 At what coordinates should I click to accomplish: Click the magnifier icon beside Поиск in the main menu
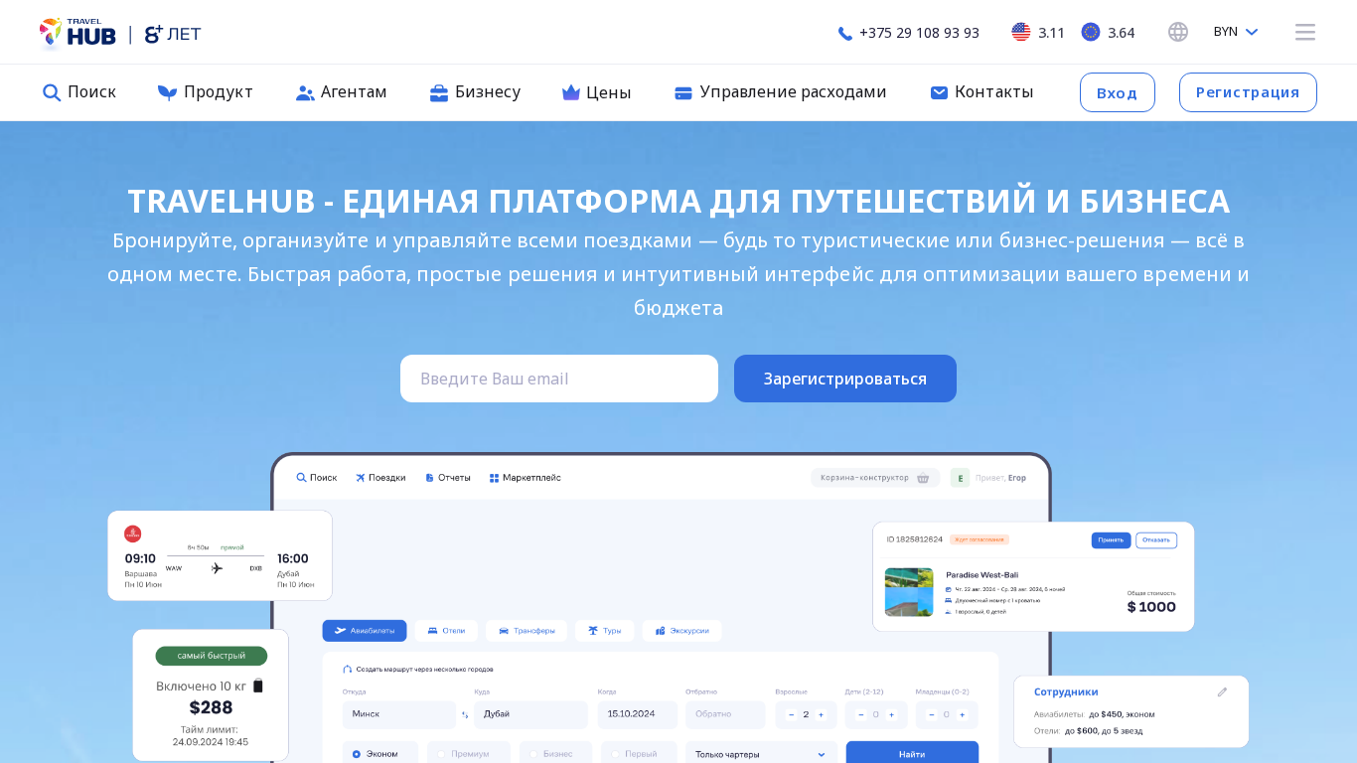52,92
